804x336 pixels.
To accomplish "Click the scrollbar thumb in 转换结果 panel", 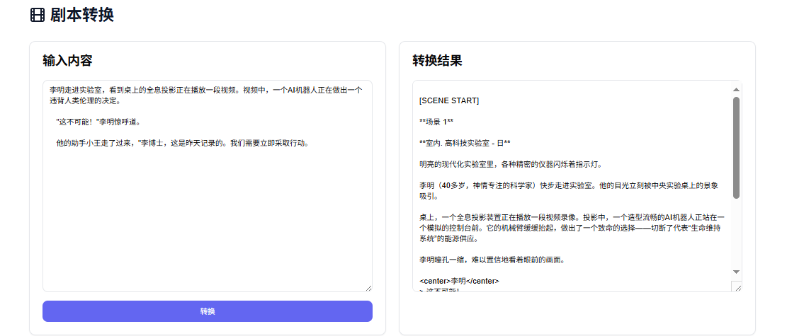I will point(736,148).
